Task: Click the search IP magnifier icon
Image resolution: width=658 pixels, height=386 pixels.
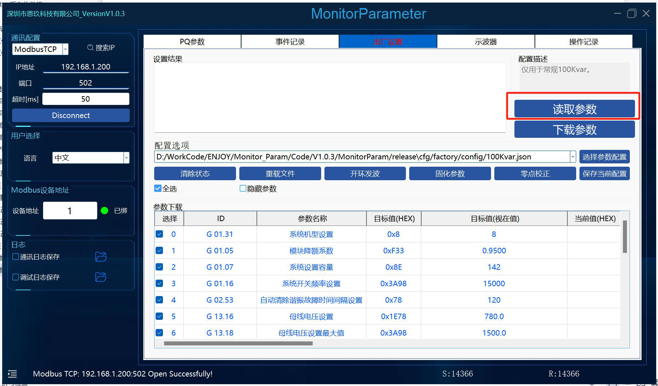Action: [x=90, y=48]
